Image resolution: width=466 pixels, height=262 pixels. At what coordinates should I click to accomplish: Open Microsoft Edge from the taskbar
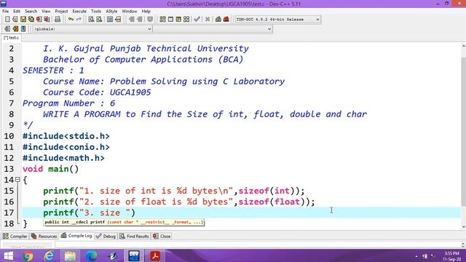click(x=91, y=255)
